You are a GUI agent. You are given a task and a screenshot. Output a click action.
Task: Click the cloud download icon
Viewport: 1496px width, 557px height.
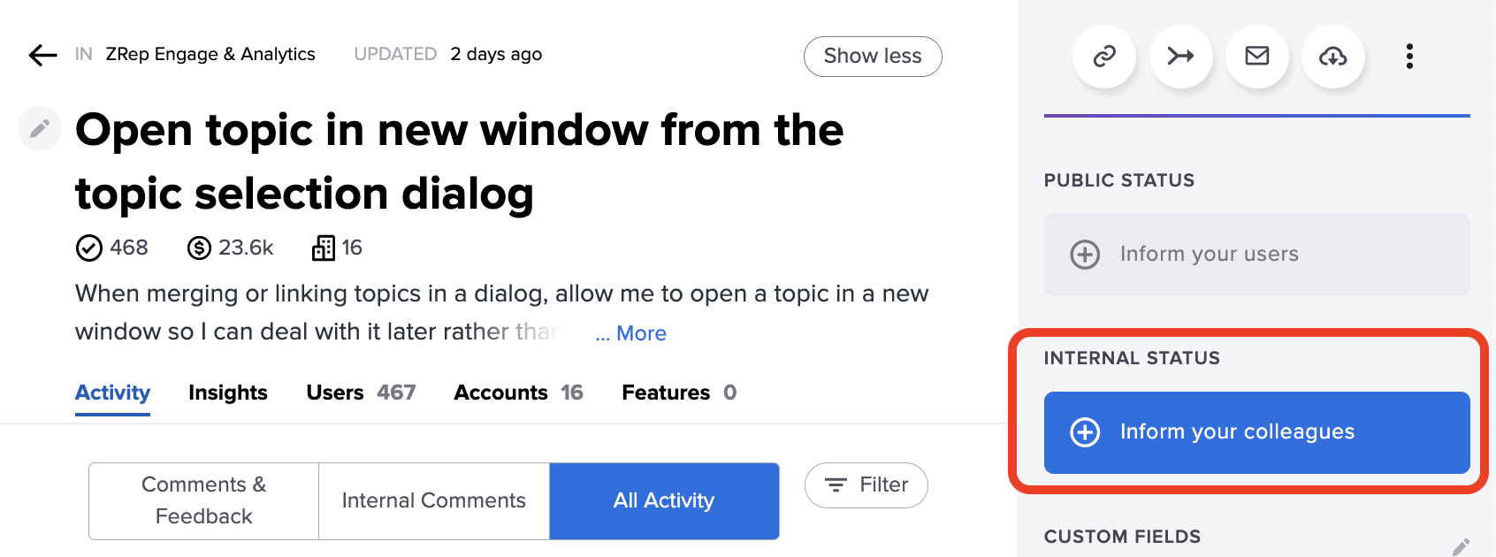(1333, 57)
